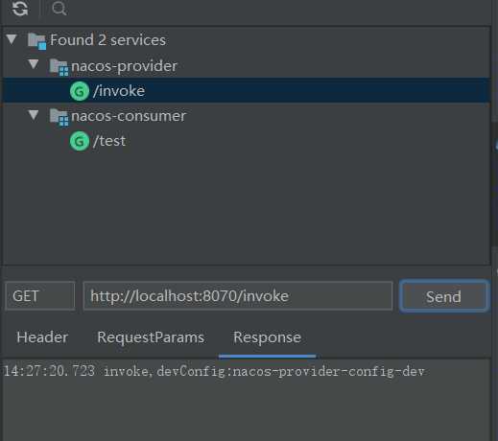This screenshot has height=441, width=498.
Task: Click the Send button
Action: pos(444,296)
